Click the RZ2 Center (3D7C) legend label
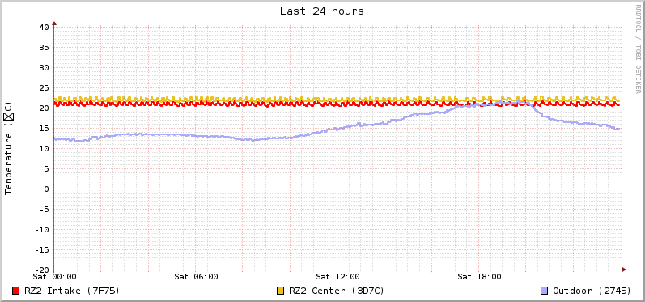Viewport: 645px width, 302px height. click(x=337, y=291)
